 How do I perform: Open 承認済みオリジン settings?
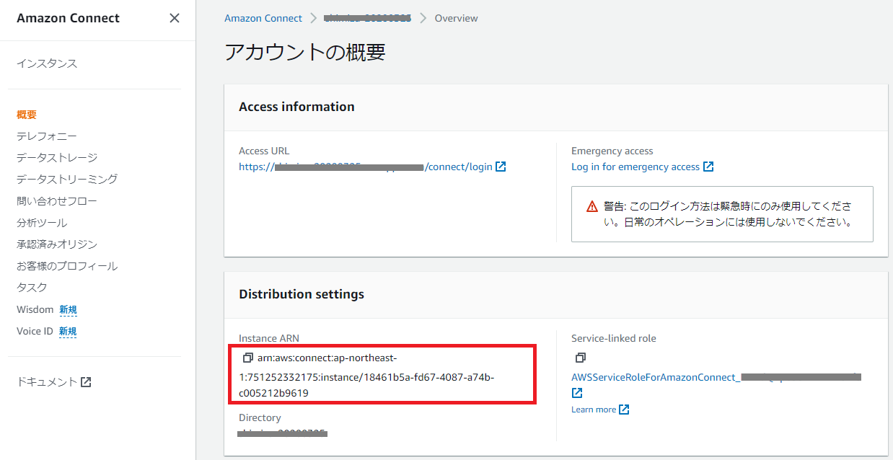tap(57, 244)
